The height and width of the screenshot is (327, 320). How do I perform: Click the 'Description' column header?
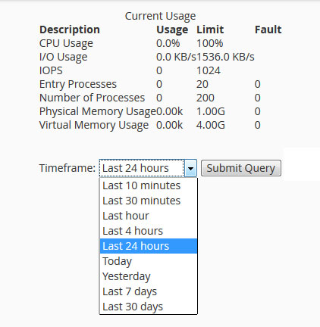pyautogui.click(x=70, y=30)
